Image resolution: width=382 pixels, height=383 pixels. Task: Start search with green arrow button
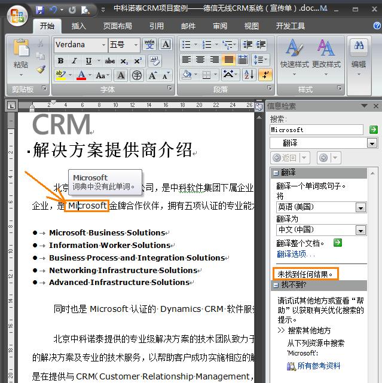tap(373, 130)
